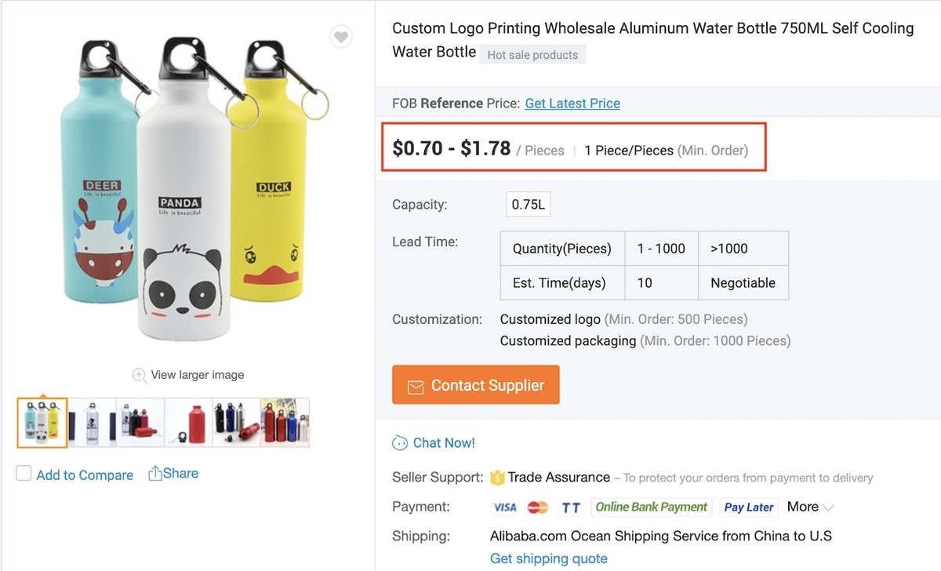
Task: Click the Share icon below thumbnails
Action: click(x=155, y=473)
